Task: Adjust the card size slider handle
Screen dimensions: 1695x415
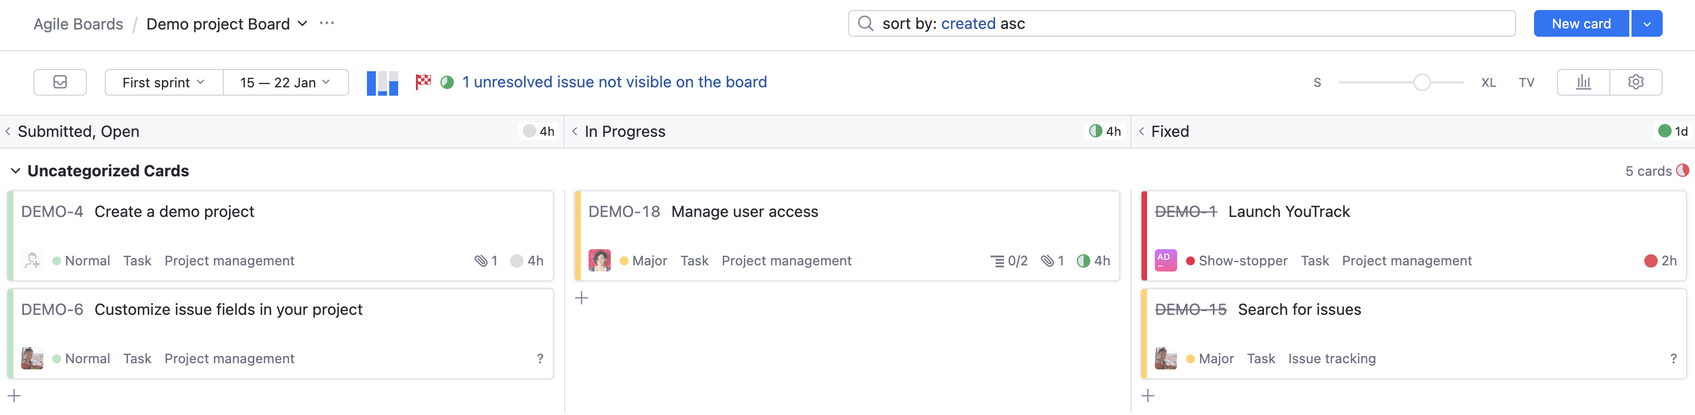Action: pos(1421,82)
